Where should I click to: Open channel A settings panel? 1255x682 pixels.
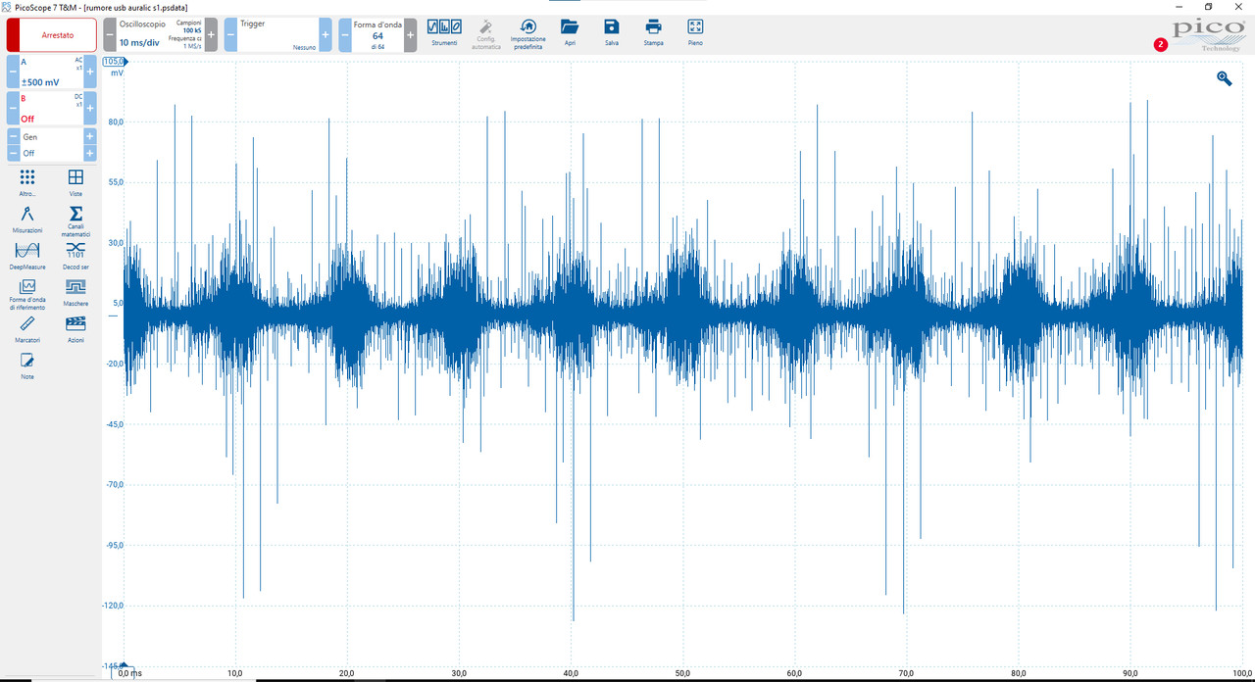(x=52, y=72)
